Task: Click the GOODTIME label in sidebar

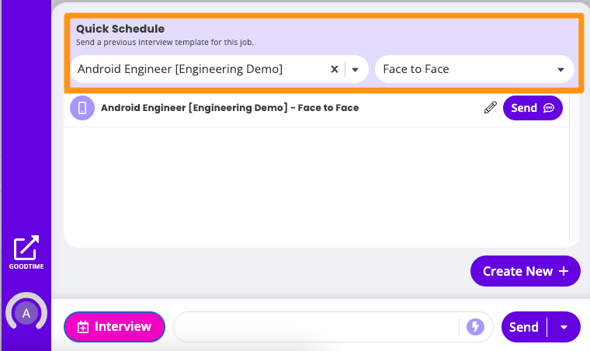Action: click(26, 266)
